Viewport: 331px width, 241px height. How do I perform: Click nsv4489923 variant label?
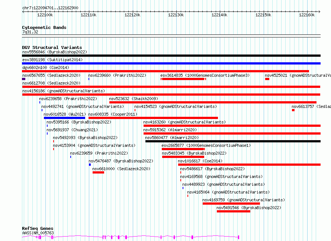[224, 184]
